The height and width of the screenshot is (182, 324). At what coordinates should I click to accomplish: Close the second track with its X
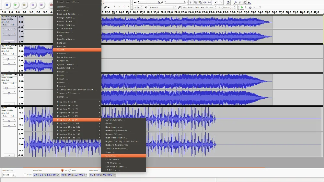2,46
